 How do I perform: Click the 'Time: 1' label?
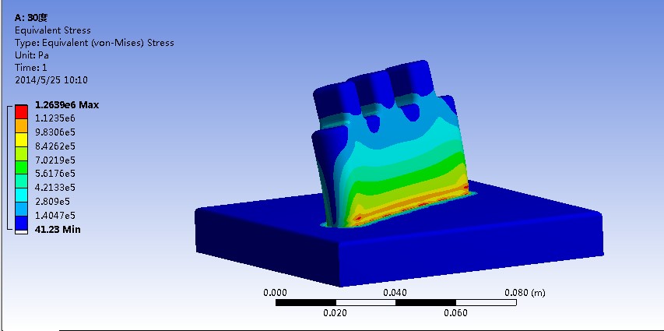click(31, 68)
